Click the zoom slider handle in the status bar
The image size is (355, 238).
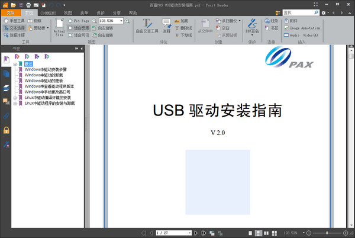327,233
